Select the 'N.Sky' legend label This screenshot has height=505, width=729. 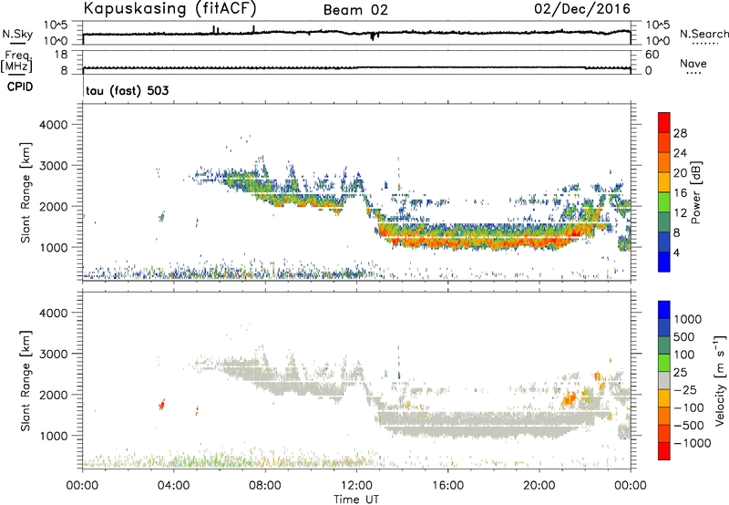tap(17, 34)
